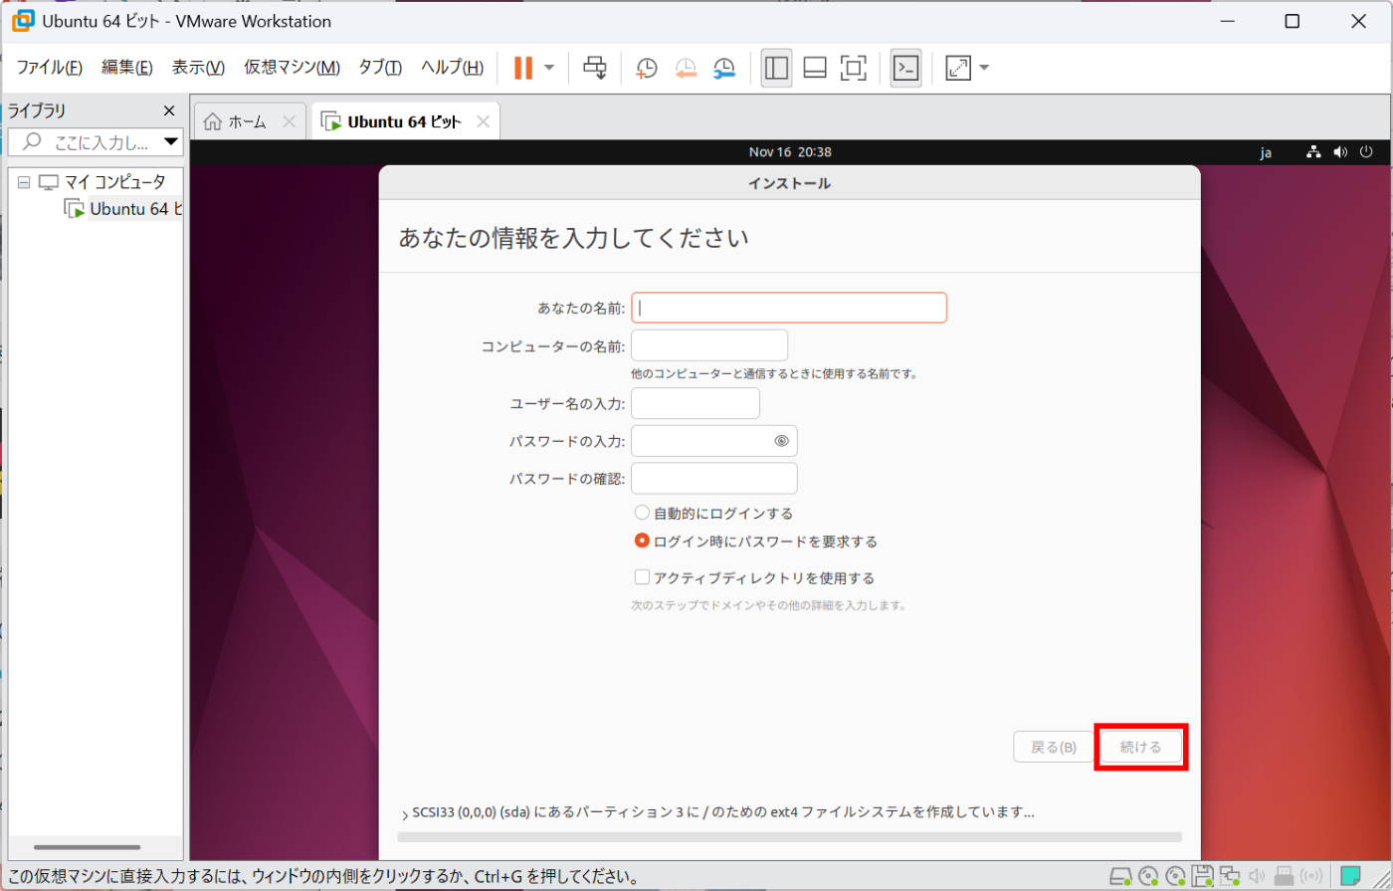Open the ファイル(F) menu

[x=50, y=68]
